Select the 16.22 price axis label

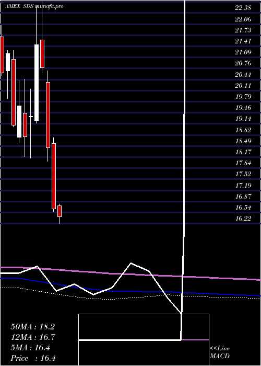pos(243,219)
